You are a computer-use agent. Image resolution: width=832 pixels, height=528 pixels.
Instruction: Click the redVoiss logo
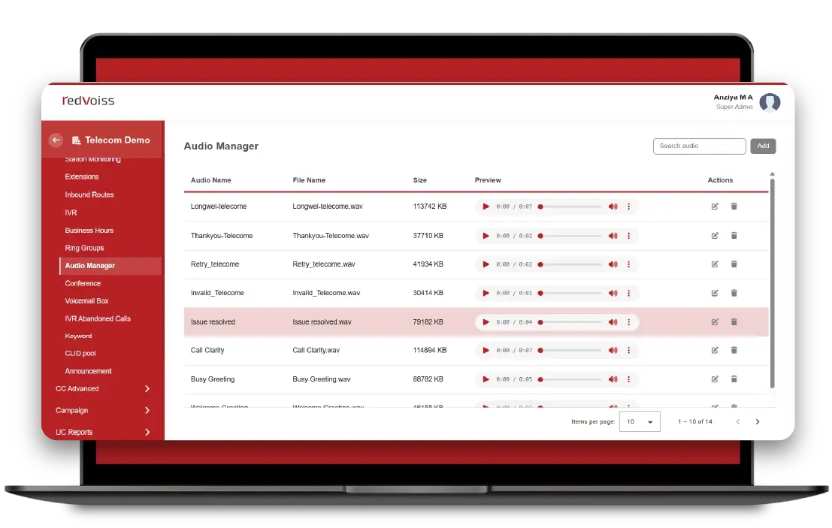[x=88, y=101]
